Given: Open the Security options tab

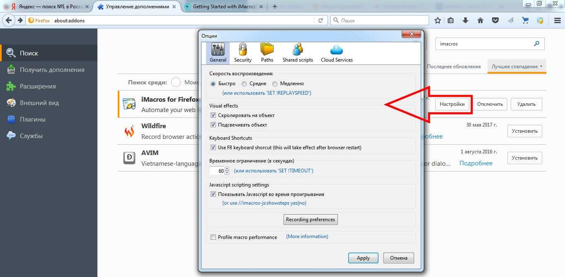Looking at the screenshot, I should [x=242, y=53].
